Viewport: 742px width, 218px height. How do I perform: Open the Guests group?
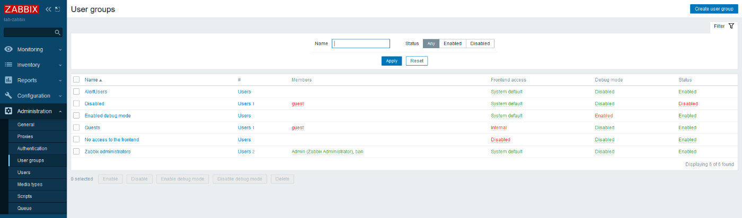tap(92, 128)
